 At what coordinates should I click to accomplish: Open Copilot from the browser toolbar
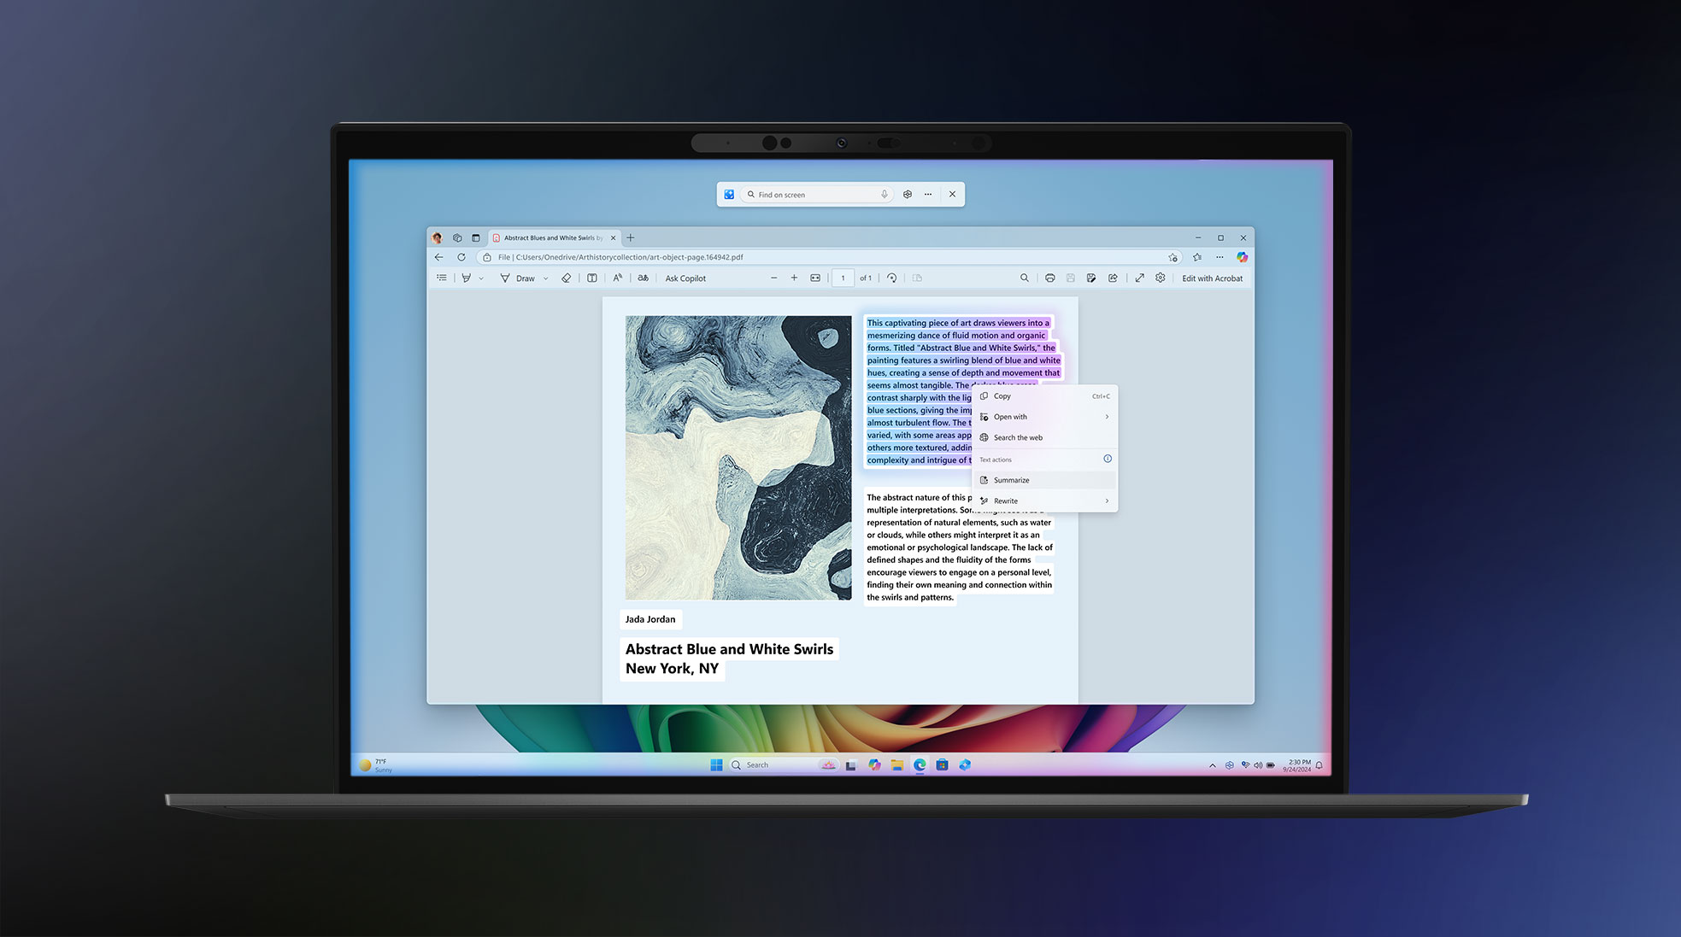(1242, 257)
